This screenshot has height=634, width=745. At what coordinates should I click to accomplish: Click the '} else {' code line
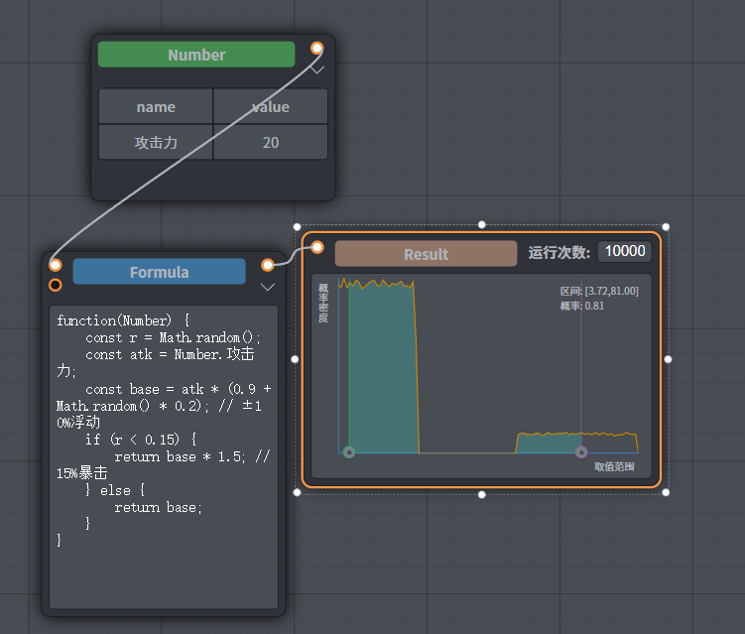coord(115,490)
